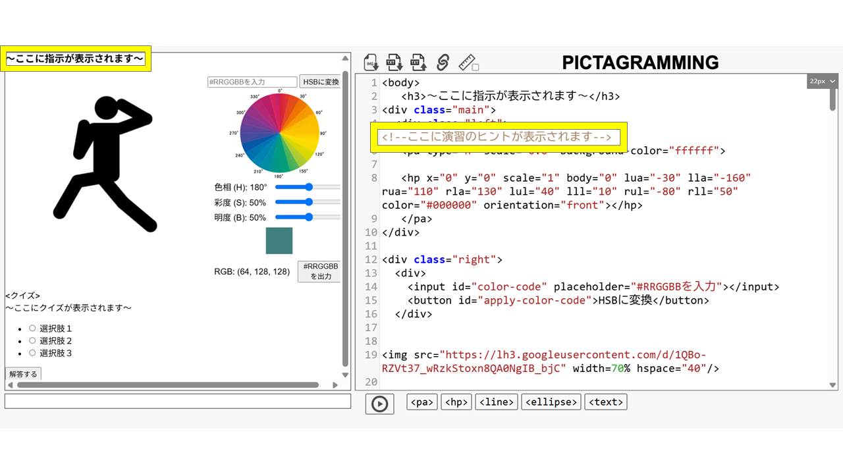The width and height of the screenshot is (843, 474).
Task: Click the HSBに変換 button
Action: (x=320, y=82)
